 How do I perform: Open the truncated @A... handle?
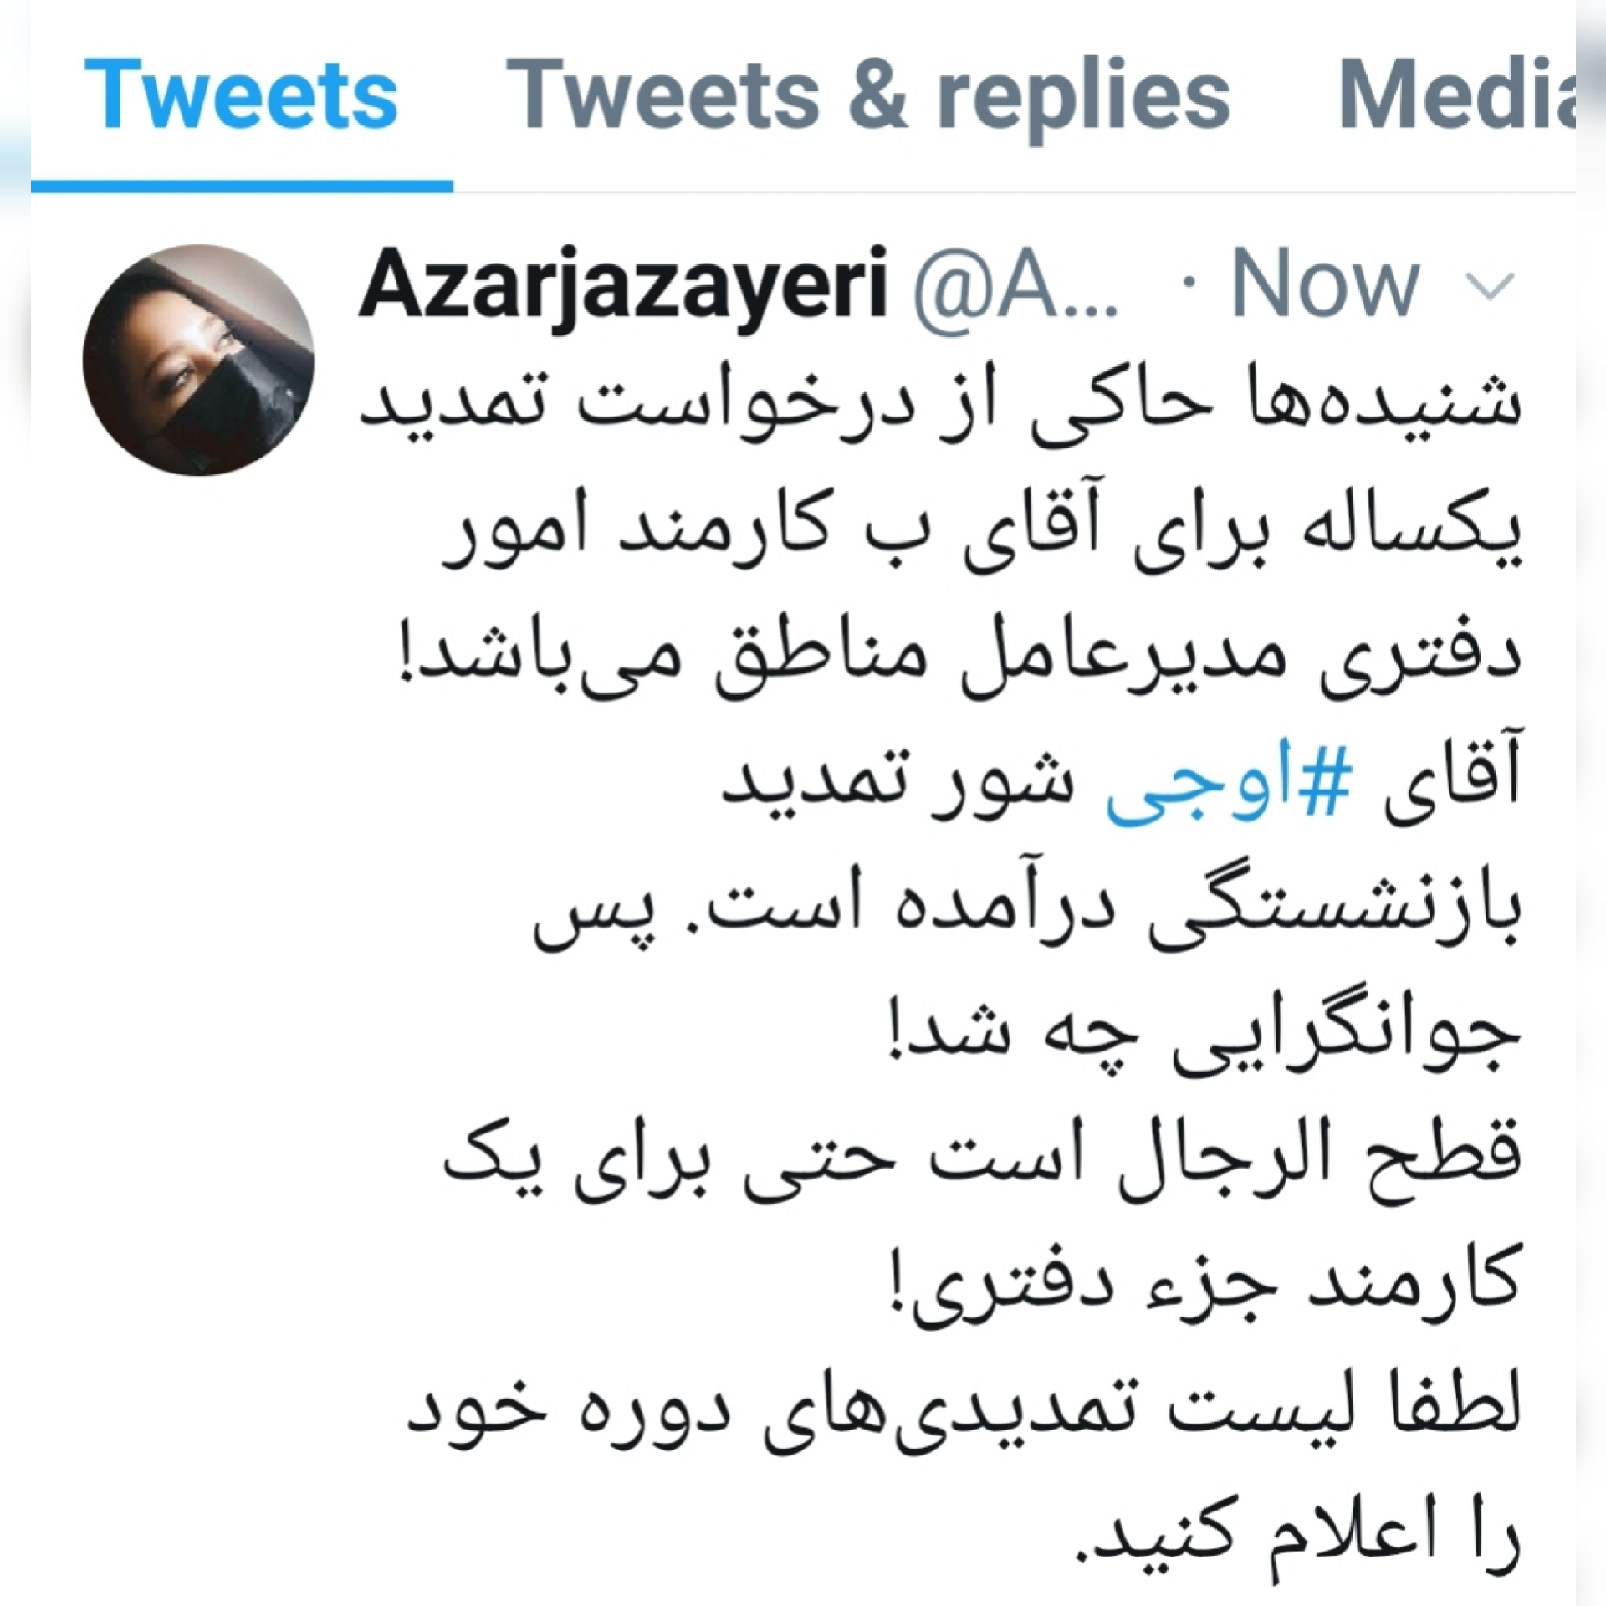pos(1015,287)
